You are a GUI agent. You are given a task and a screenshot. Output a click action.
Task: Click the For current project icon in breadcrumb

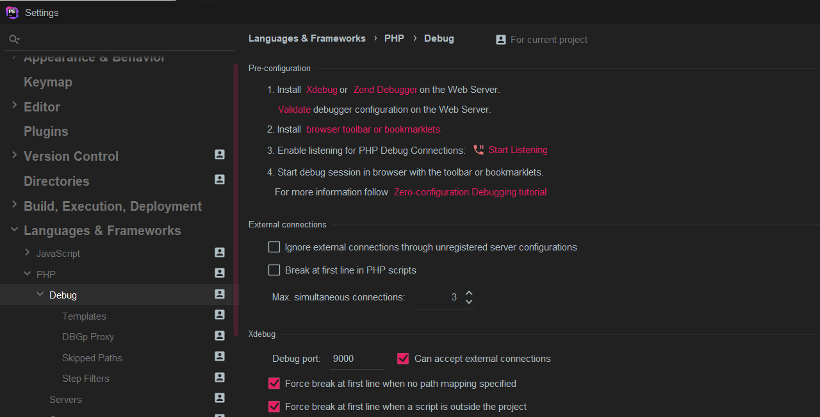pyautogui.click(x=500, y=39)
